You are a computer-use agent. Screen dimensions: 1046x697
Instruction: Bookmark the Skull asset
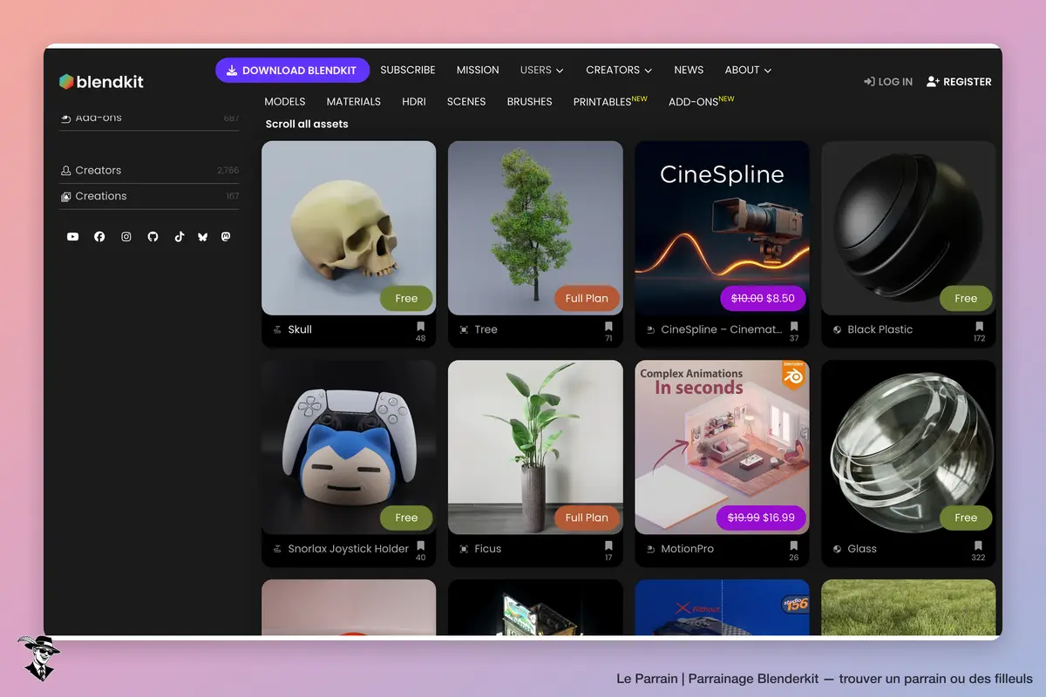tap(420, 328)
